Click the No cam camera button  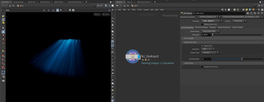pyautogui.click(x=106, y=14)
